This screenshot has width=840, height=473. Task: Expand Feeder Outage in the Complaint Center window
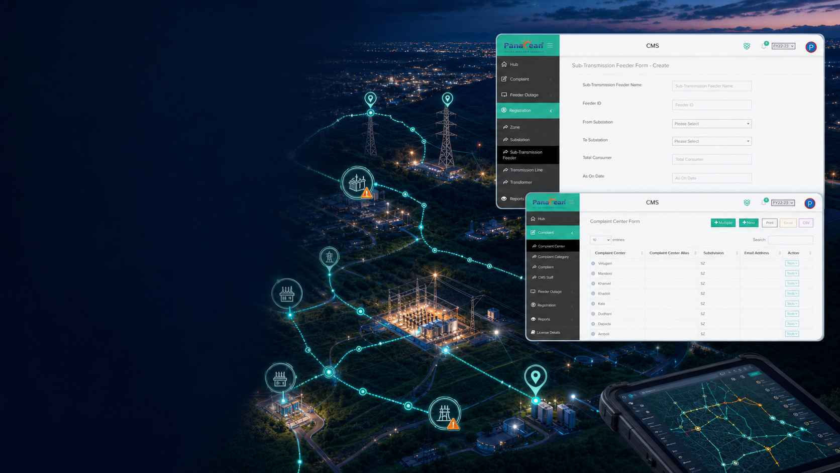pyautogui.click(x=553, y=292)
